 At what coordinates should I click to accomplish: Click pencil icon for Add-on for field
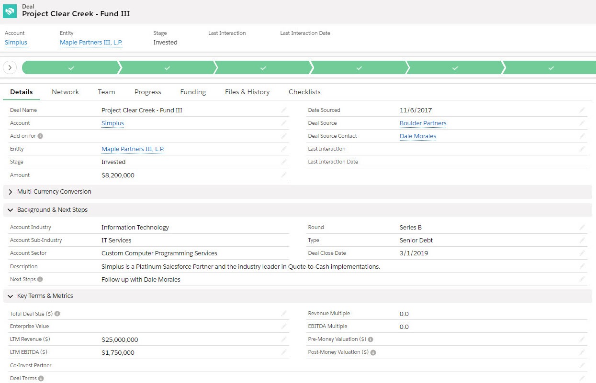pyautogui.click(x=284, y=136)
